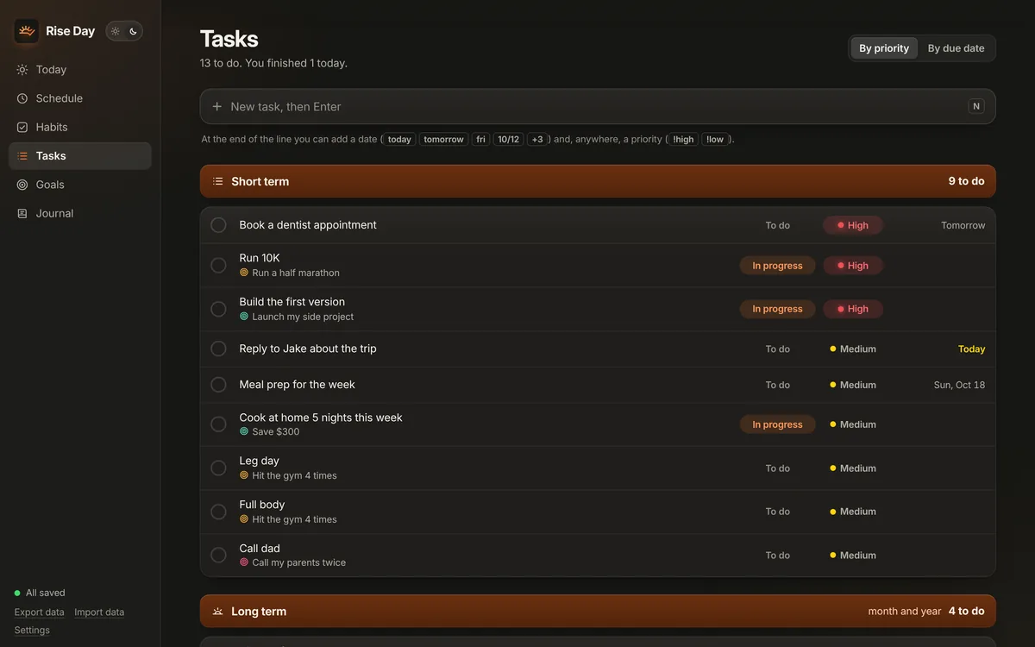Click the Rise Day sunrise logo
Viewport: 1035px width, 647px height.
[27, 31]
